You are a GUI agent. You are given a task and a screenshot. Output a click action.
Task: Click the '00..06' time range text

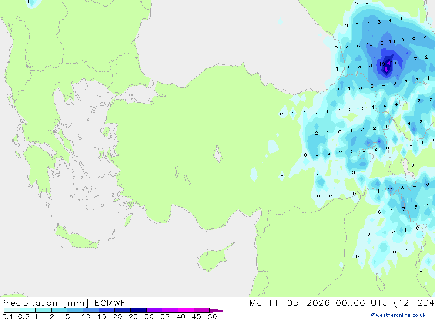(350, 302)
